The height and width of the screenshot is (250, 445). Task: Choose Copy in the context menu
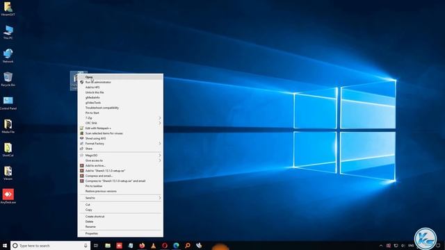pyautogui.click(x=120, y=210)
